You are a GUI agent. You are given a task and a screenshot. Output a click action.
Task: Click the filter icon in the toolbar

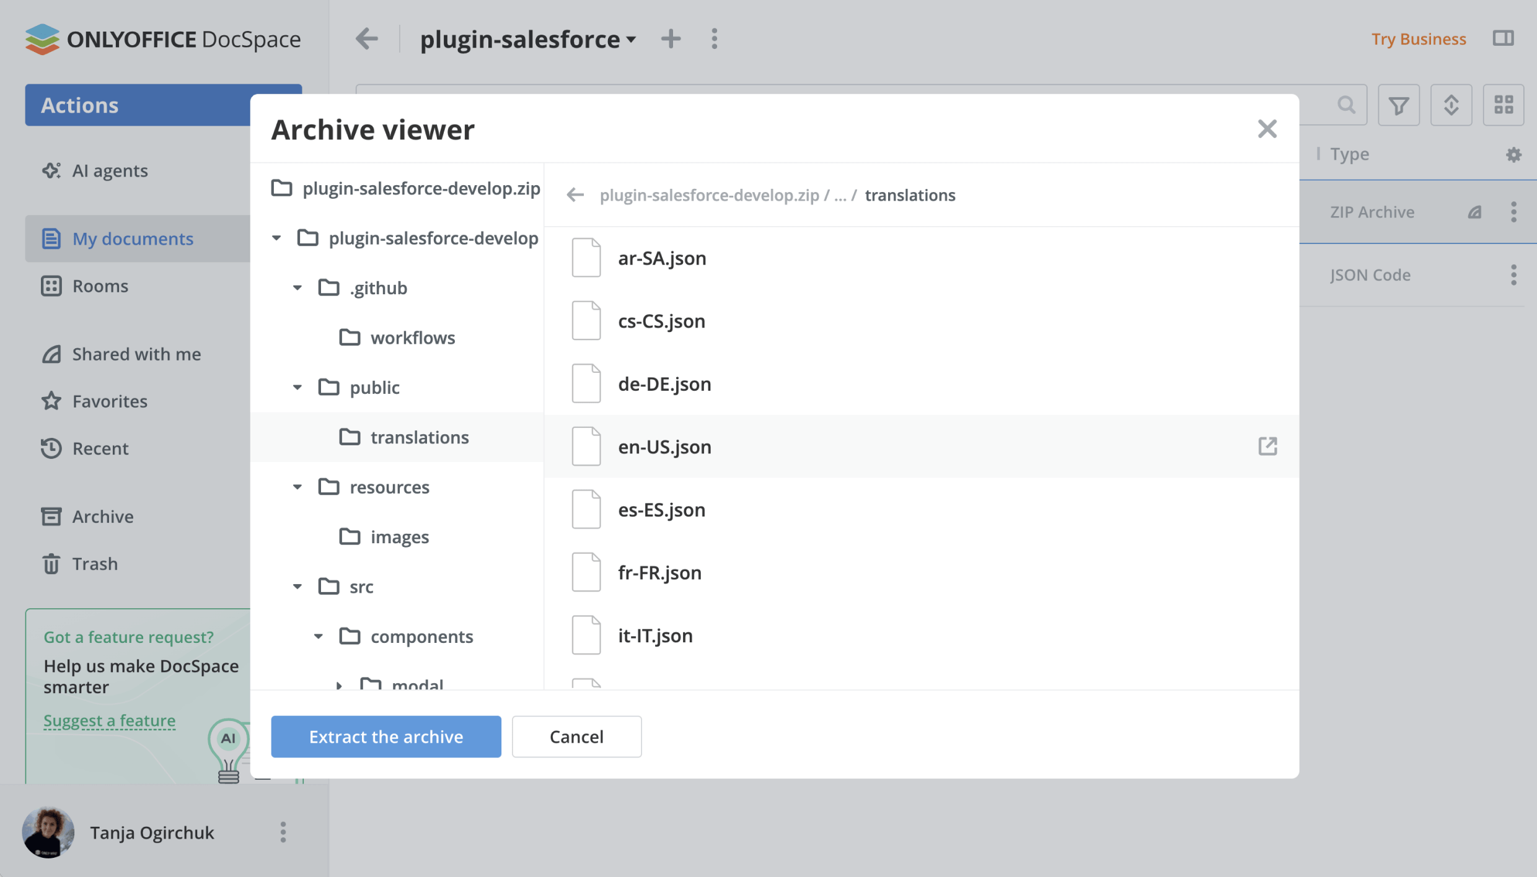1398,105
